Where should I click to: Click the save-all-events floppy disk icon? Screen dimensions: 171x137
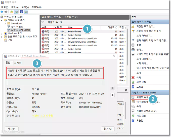(x=133, y=54)
